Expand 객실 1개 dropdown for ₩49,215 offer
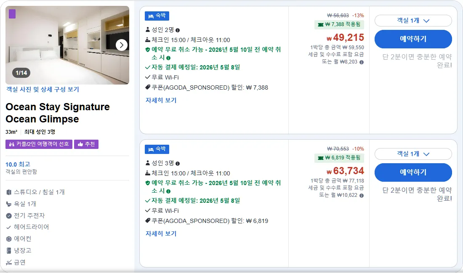The height and width of the screenshot is (273, 463). [413, 21]
